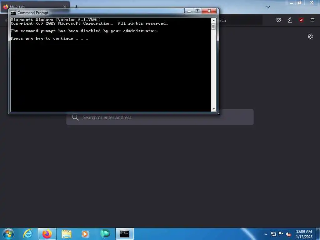Launch Internet Explorer from the taskbar
This screenshot has height=240, width=320.
coord(28,234)
